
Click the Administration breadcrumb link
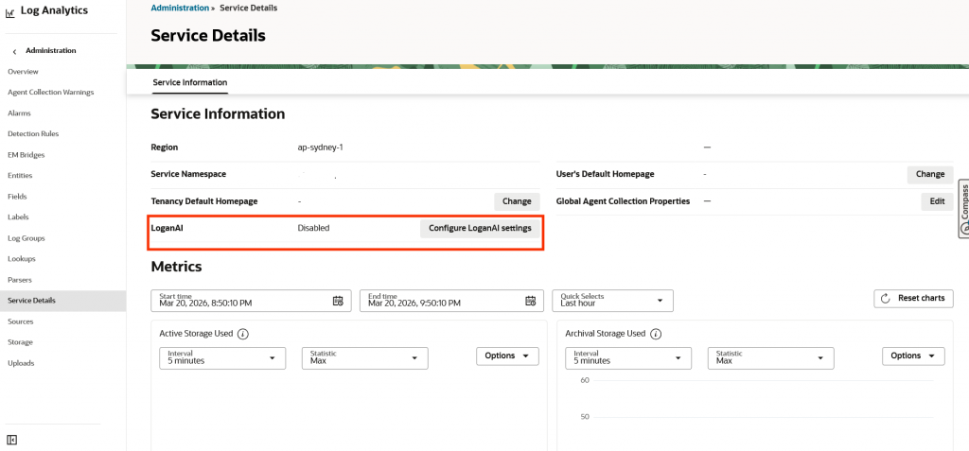click(180, 8)
